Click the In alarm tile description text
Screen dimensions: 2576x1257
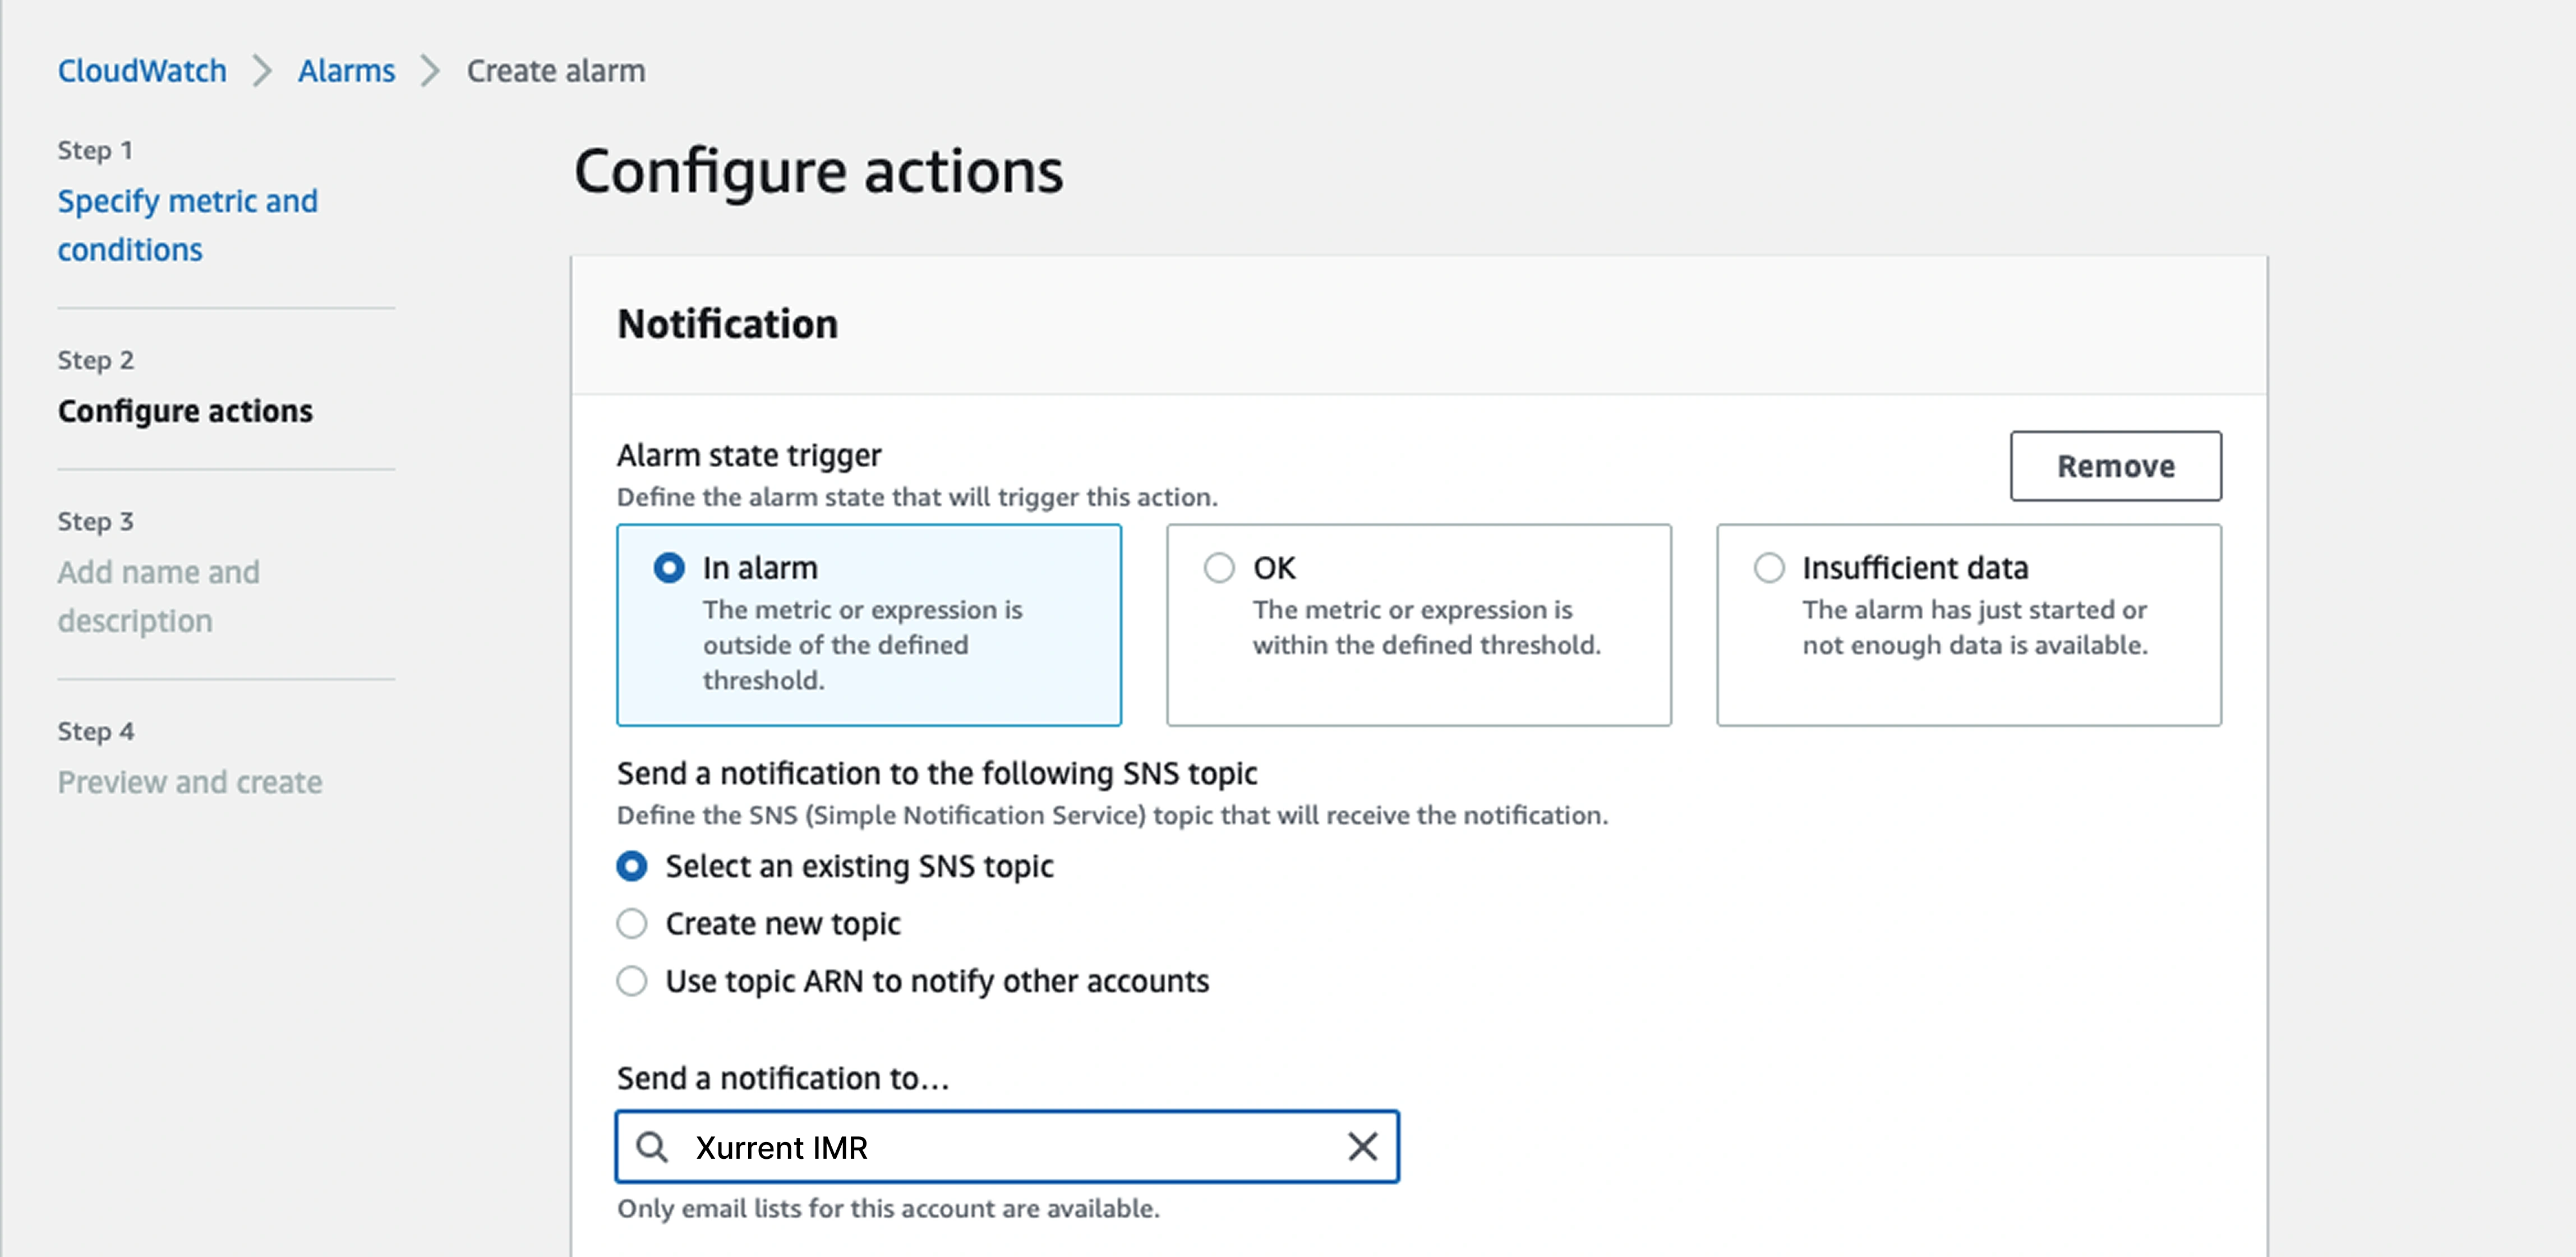pos(862,645)
